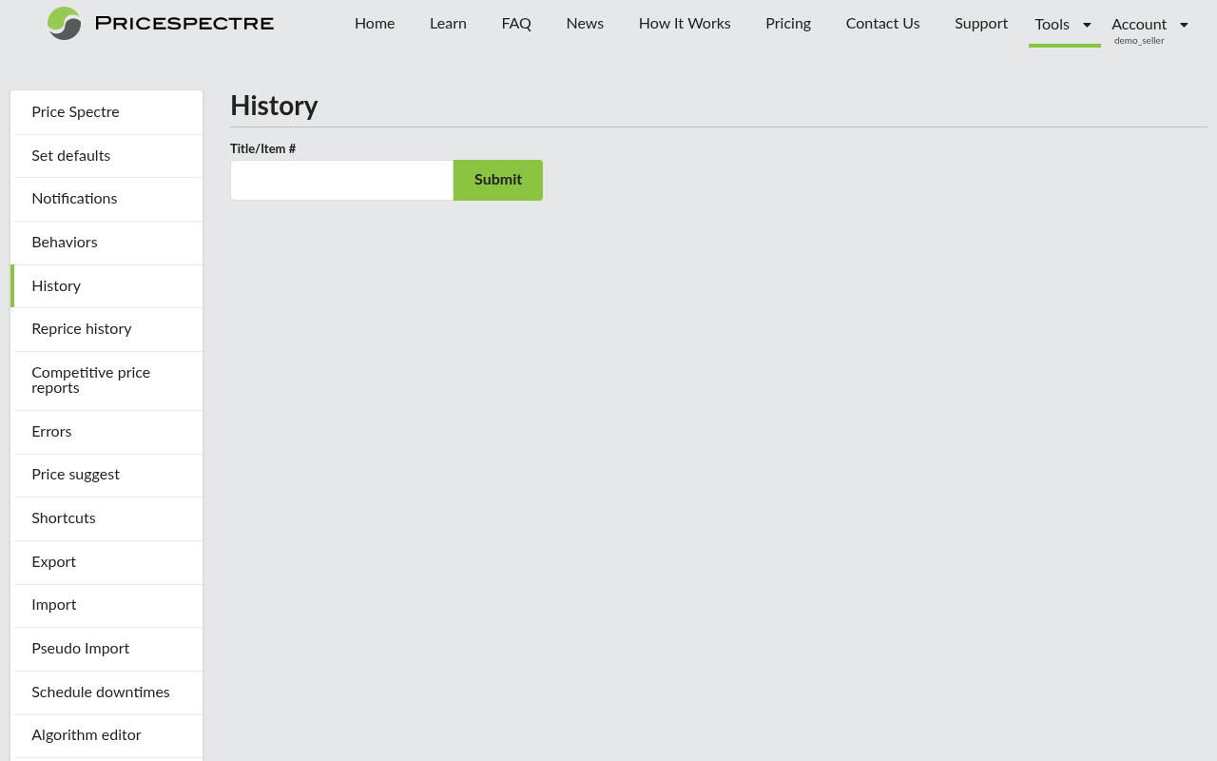Open Set defaults settings
The width and height of the screenshot is (1217, 761).
[71, 156]
